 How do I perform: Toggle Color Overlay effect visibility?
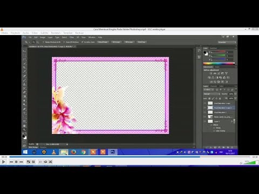[214, 131]
